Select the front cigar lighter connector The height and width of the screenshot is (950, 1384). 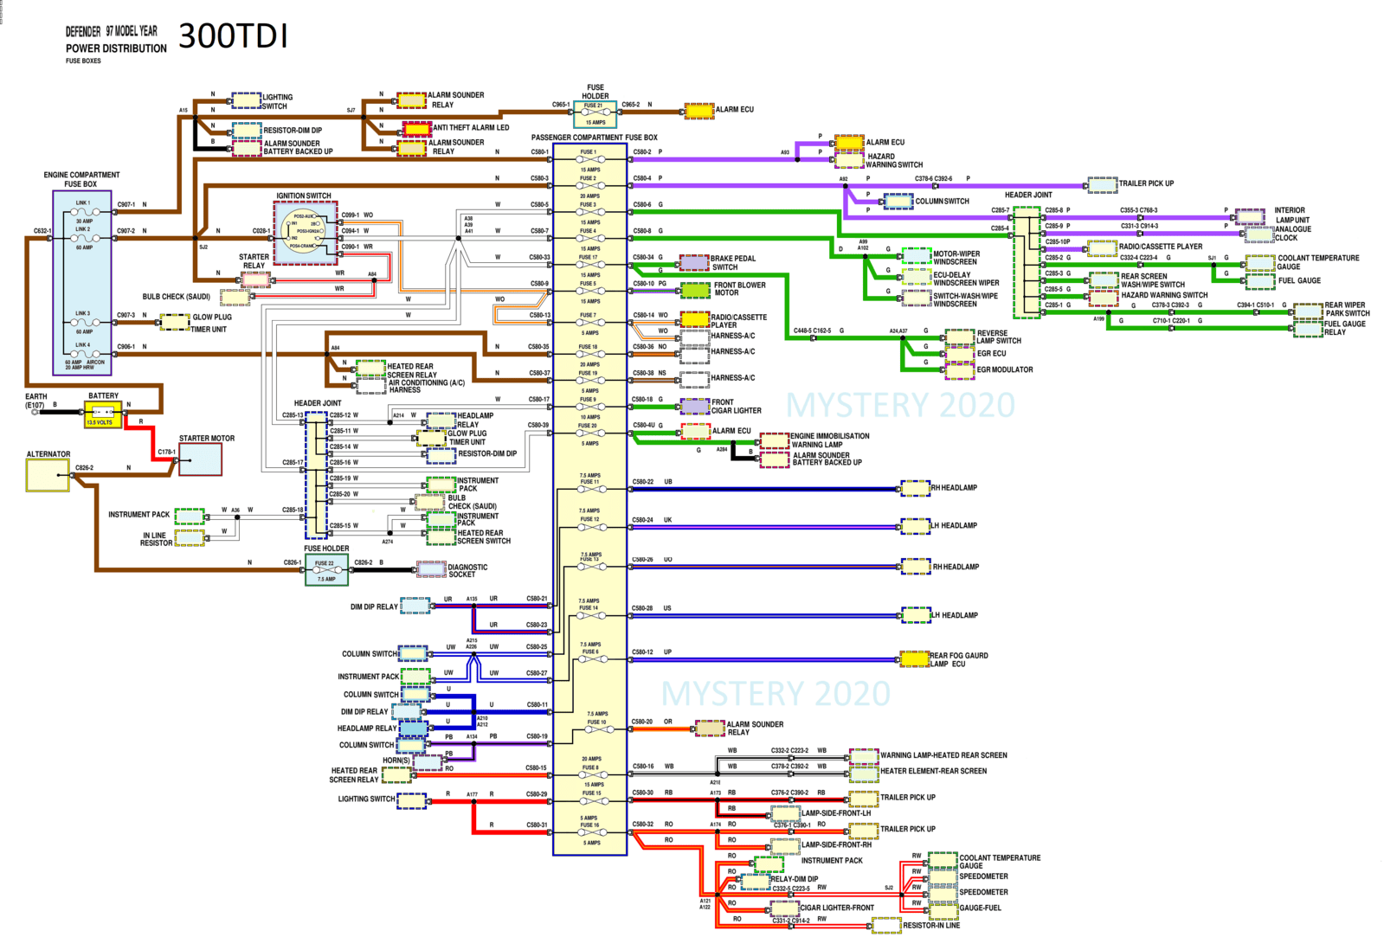point(695,406)
